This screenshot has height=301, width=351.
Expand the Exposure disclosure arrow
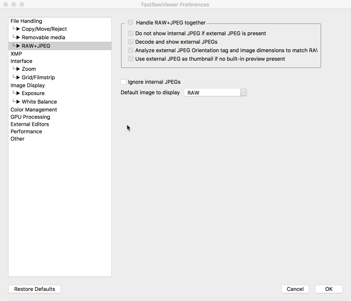pyautogui.click(x=18, y=93)
